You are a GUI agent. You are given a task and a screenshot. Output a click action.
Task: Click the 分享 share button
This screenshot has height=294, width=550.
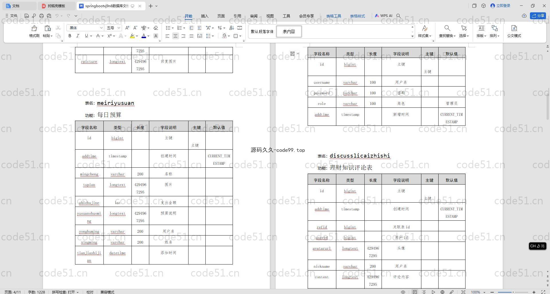click(538, 16)
